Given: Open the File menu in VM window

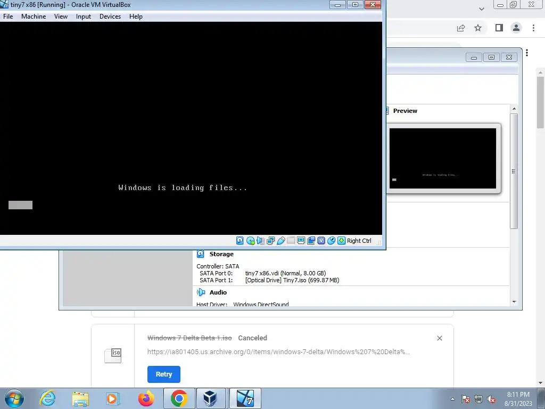Looking at the screenshot, I should click(8, 17).
